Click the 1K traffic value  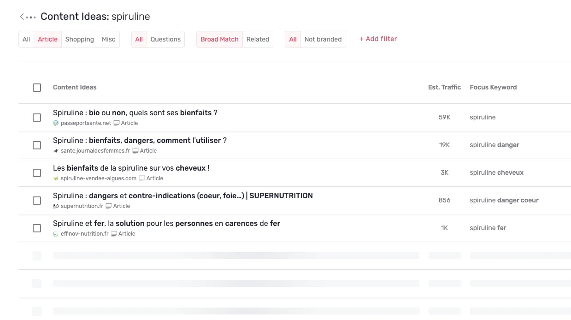tap(444, 228)
